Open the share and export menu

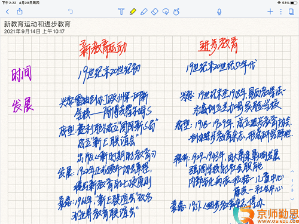tap(20, 11)
